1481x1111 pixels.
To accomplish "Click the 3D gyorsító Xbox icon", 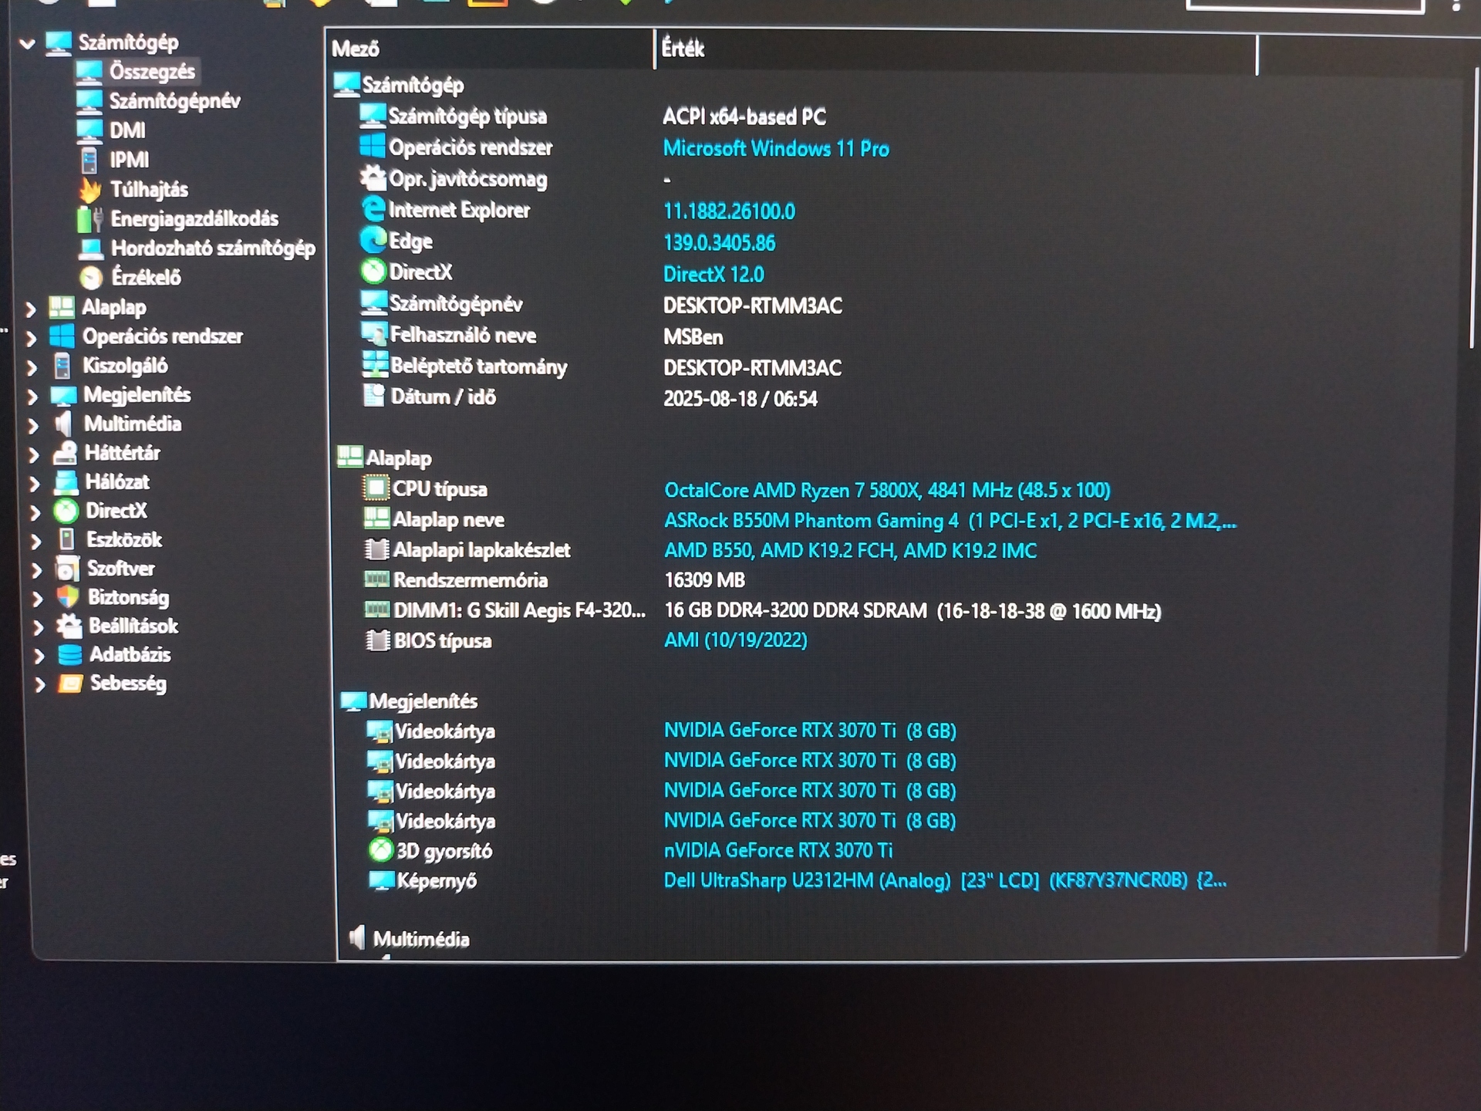I will click(380, 850).
